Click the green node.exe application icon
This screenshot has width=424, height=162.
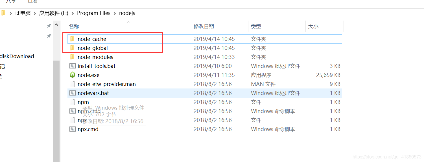73,75
